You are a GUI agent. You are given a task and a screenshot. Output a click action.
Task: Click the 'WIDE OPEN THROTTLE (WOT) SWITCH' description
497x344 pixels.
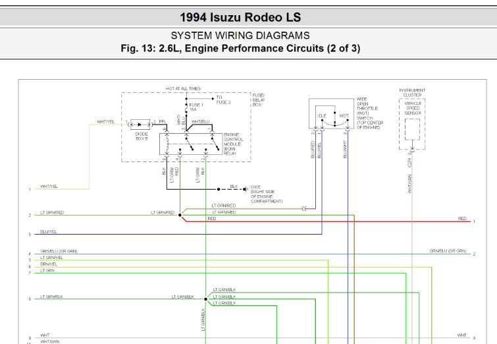[x=370, y=113]
